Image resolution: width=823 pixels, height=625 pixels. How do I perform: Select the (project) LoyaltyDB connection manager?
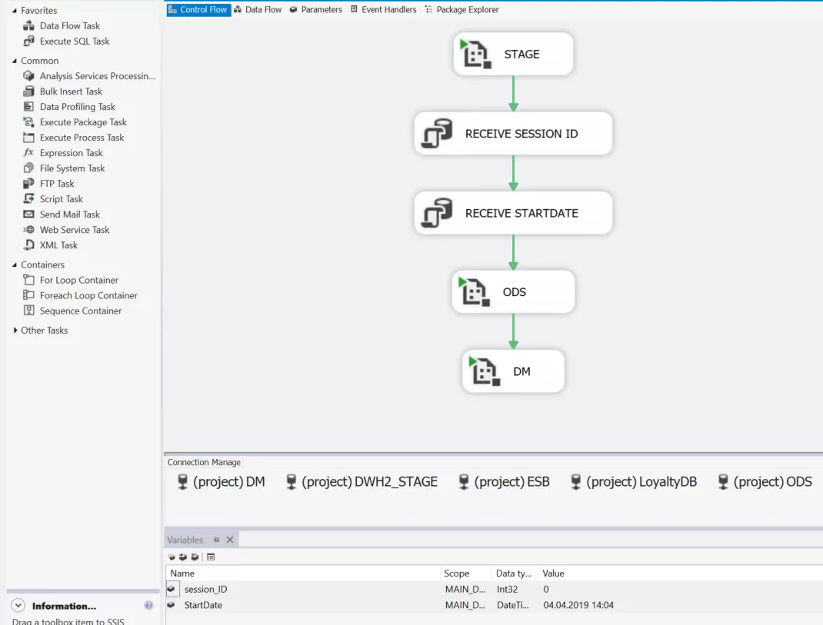tap(634, 482)
